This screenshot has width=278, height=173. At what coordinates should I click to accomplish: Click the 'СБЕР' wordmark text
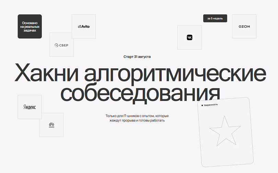click(x=64, y=45)
